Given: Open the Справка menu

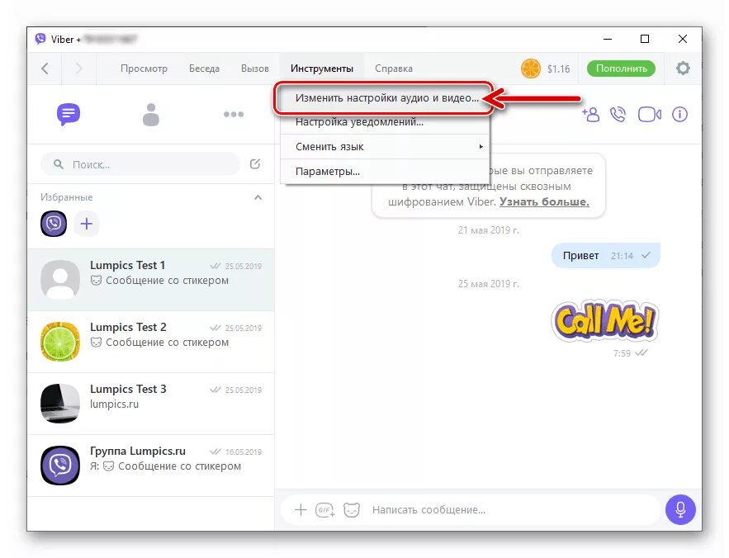Looking at the screenshot, I should (394, 69).
